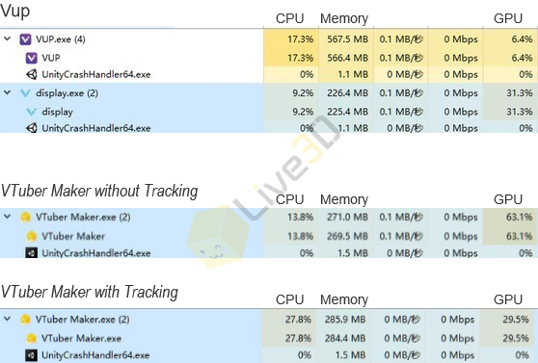Click Unity icon under display.exe group
This screenshot has width=538, height=363.
click(x=32, y=128)
